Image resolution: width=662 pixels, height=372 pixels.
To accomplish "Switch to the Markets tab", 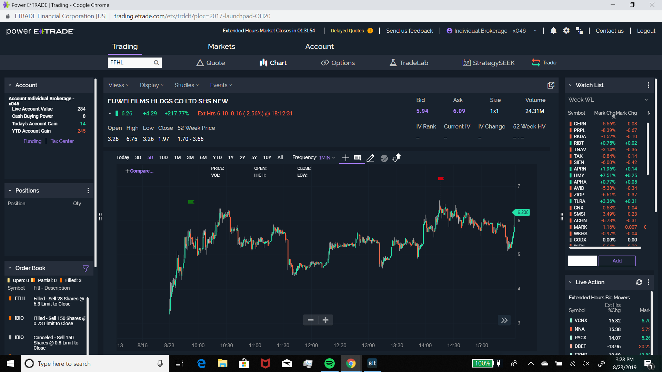I will pyautogui.click(x=221, y=46).
